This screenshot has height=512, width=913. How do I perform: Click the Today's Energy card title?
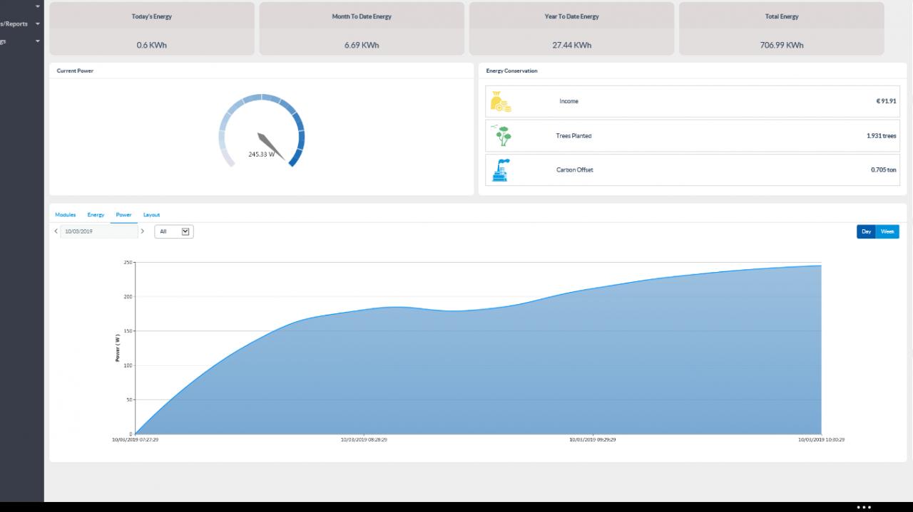pyautogui.click(x=152, y=16)
